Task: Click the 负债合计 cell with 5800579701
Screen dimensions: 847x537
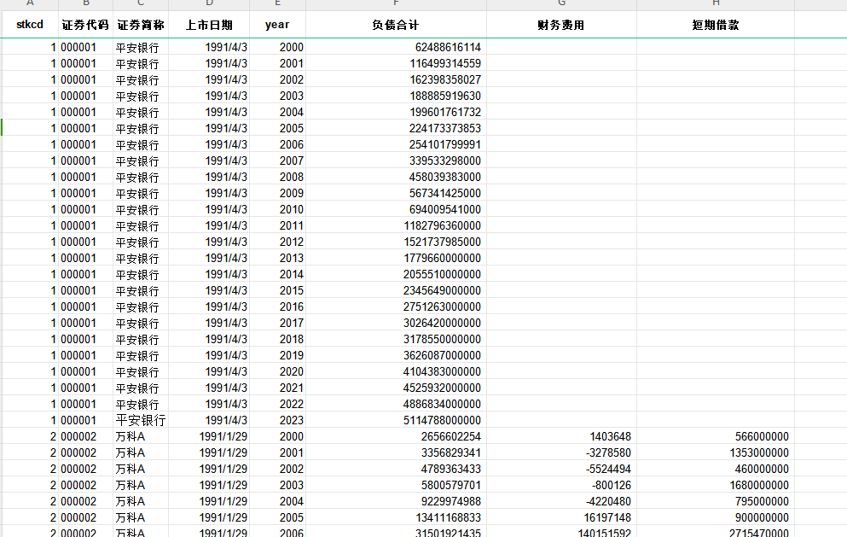Action: 396,485
